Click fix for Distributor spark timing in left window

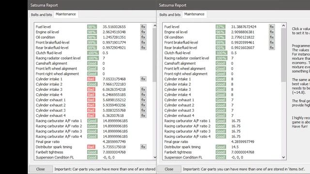click(x=143, y=147)
